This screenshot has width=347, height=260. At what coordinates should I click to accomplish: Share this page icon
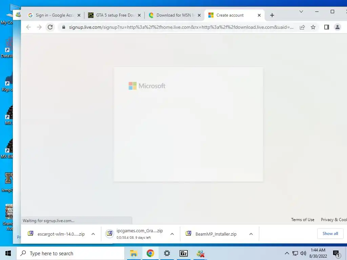(302, 27)
